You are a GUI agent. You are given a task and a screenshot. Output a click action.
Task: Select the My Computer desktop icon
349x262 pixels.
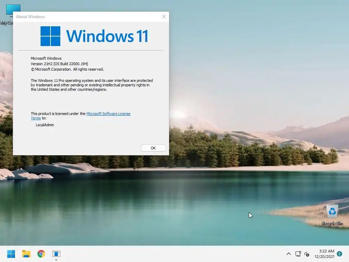coord(7,14)
